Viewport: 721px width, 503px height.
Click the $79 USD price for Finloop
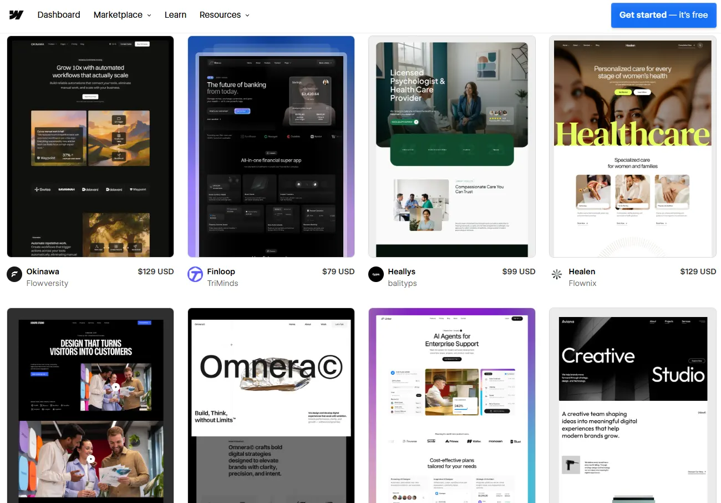click(x=338, y=271)
